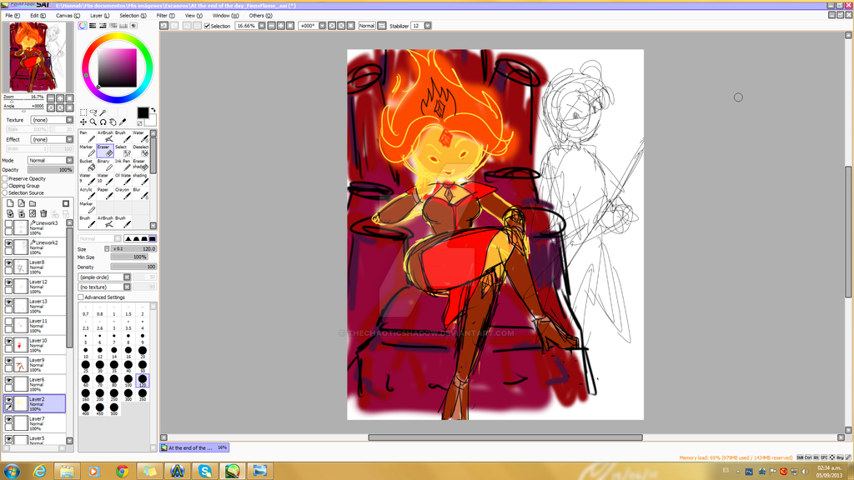Open the File menu
Screen dimensions: 854x480
(13, 16)
